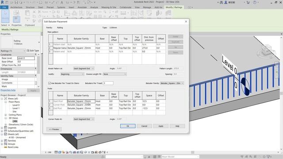Select the Regular baluster row name cell
Screen dimensions: 283x159
pyautogui.click(x=60, y=48)
